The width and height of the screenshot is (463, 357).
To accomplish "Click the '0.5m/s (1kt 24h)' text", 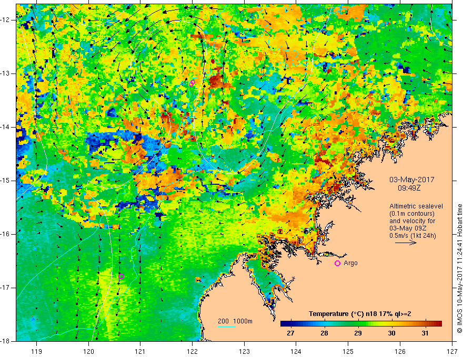I will pos(413,236).
